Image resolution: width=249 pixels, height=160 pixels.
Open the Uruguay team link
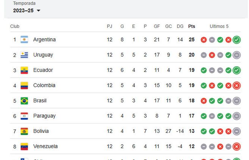(43, 55)
